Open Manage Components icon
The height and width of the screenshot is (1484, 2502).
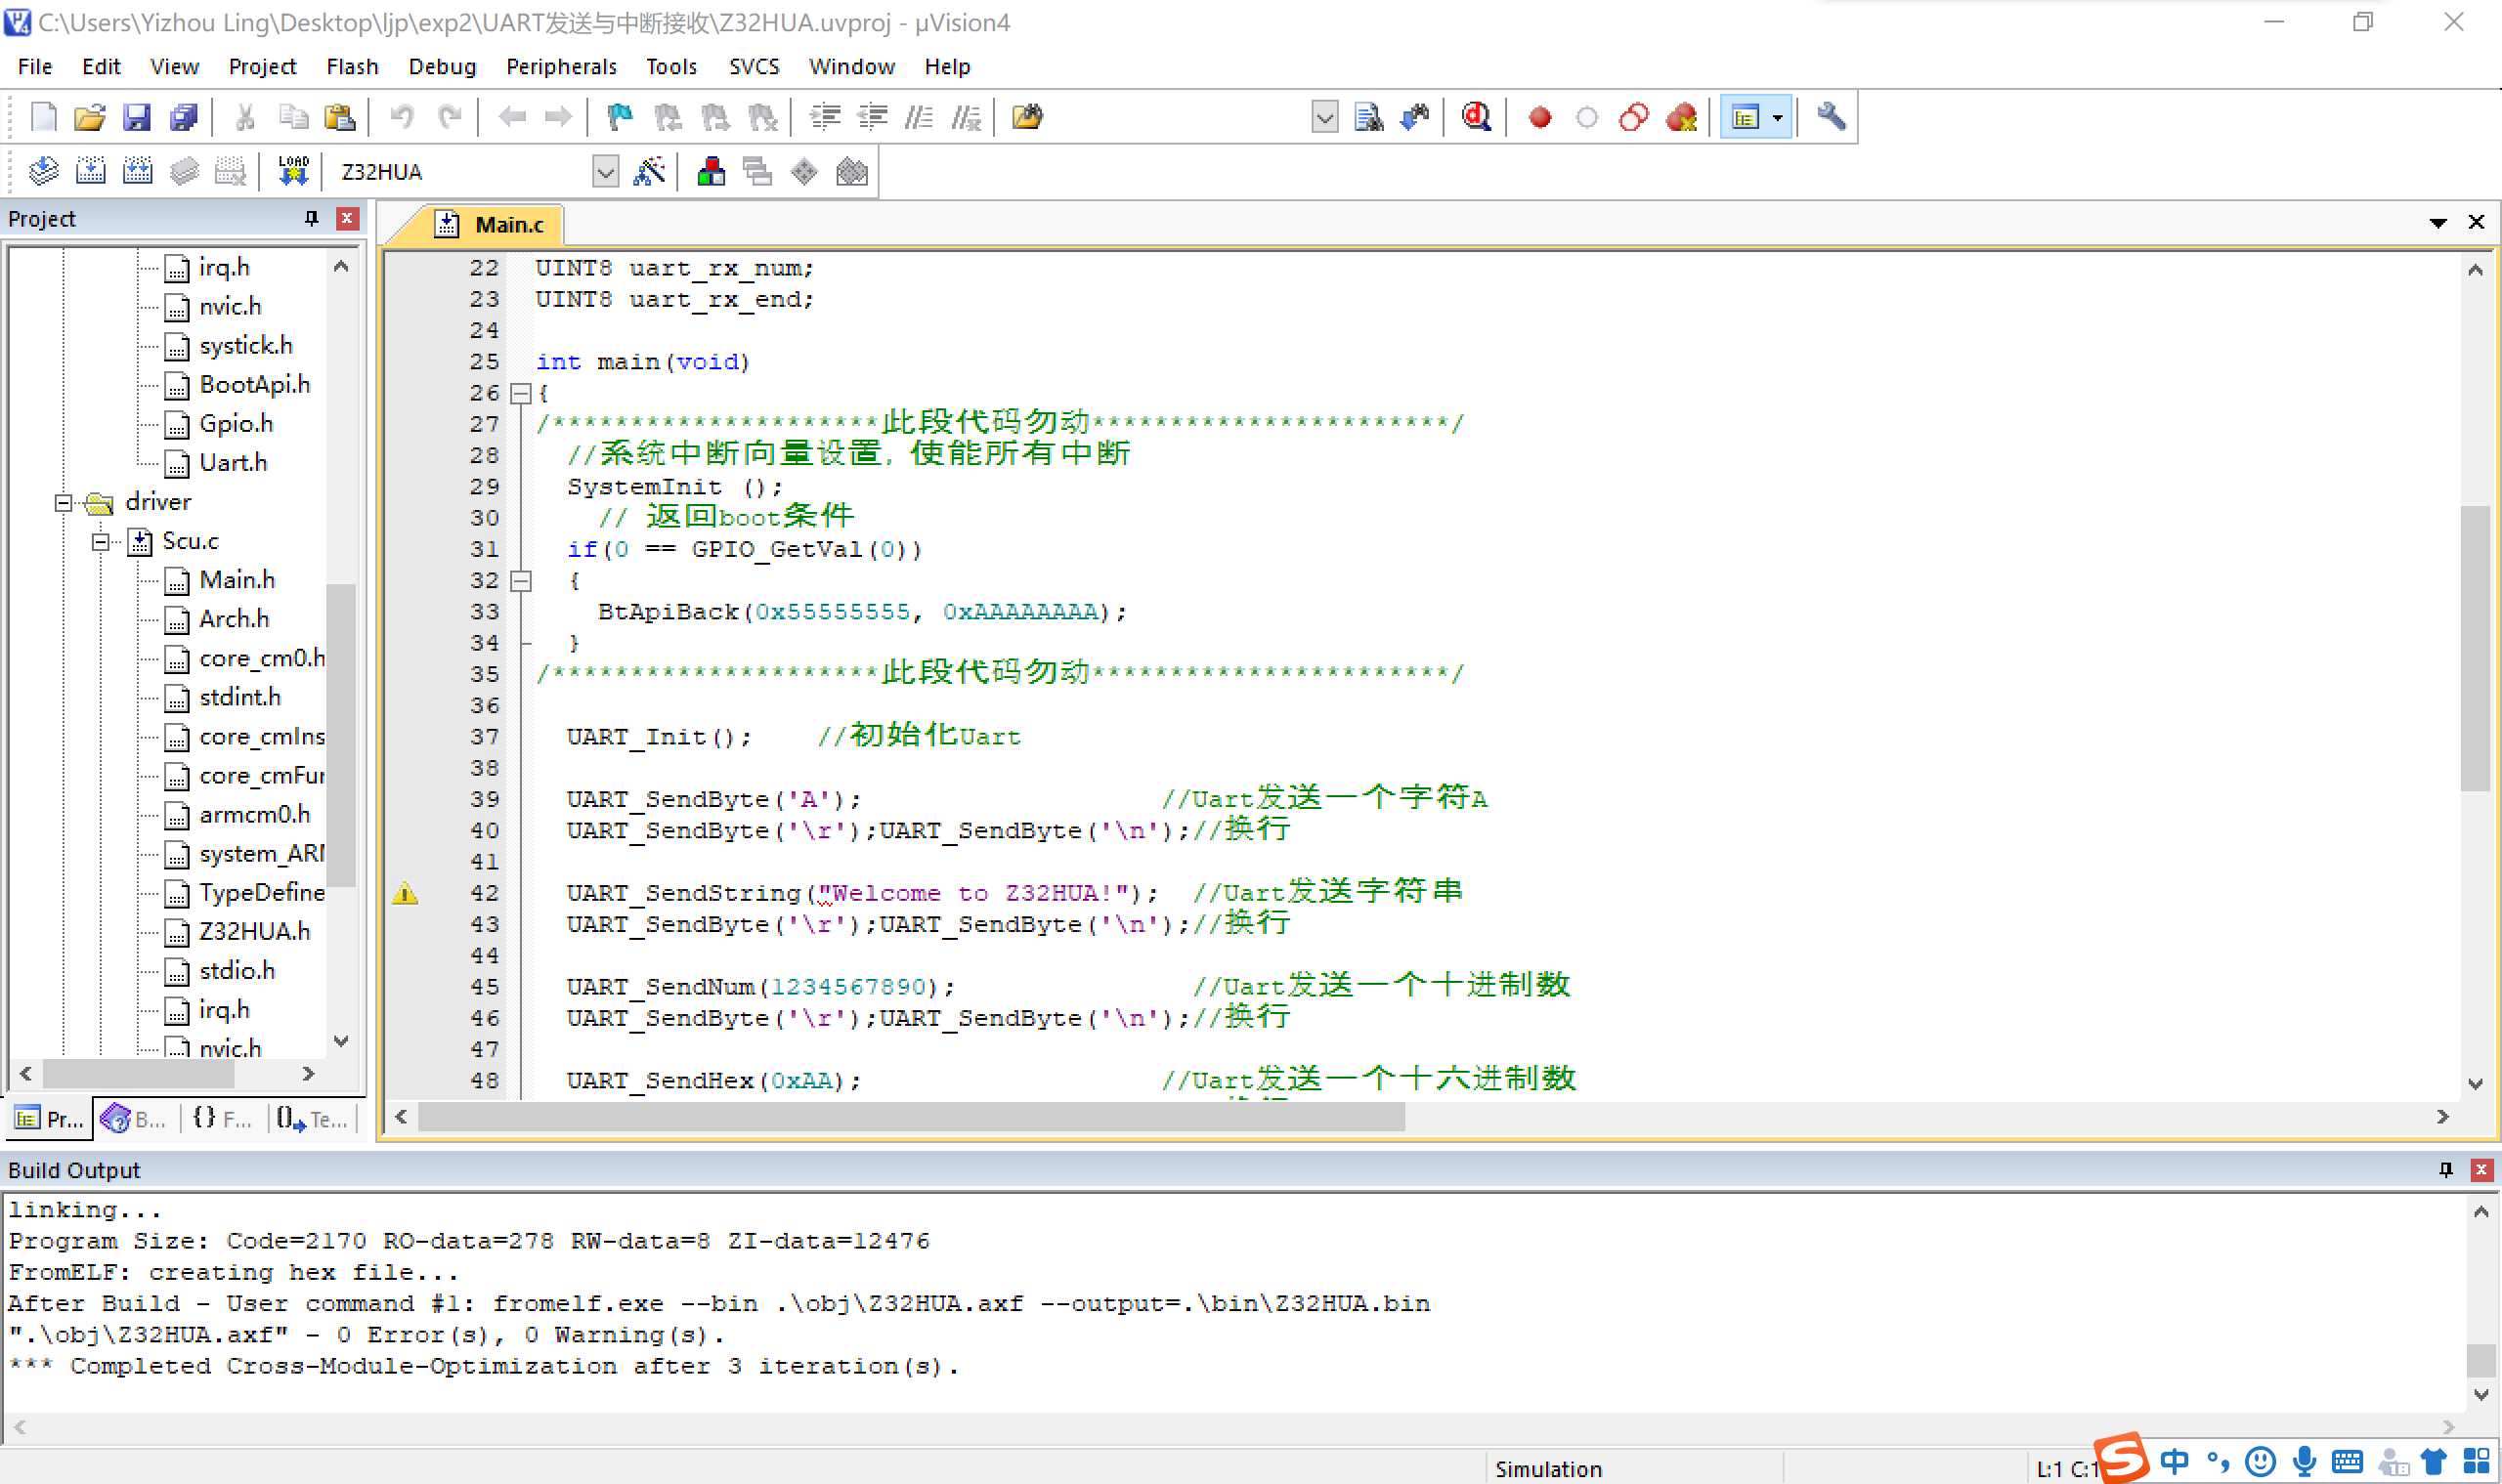pos(712,171)
